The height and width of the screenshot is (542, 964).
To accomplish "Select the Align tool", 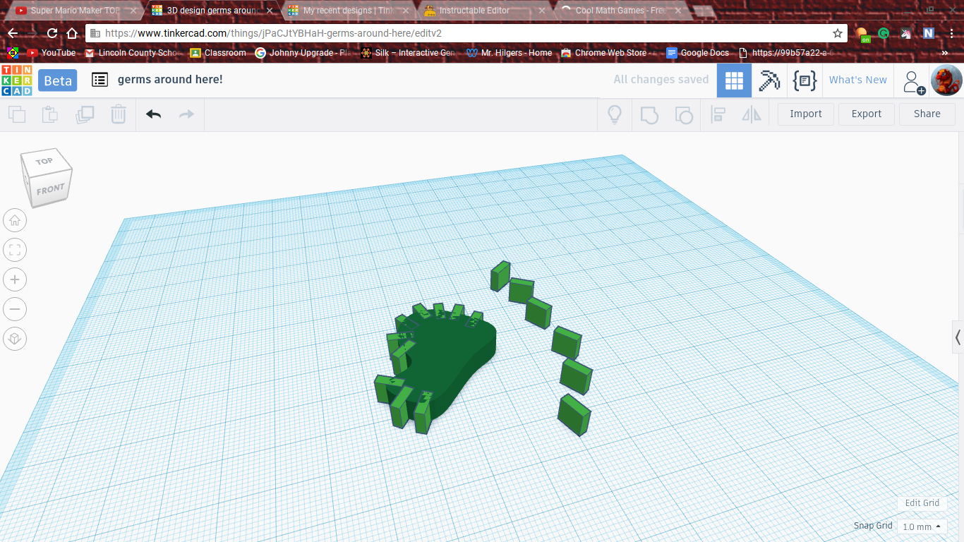I will 718,114.
